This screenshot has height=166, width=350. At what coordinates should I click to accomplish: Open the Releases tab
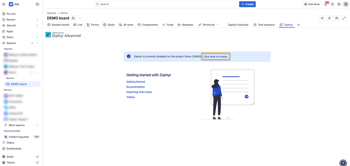click(x=185, y=25)
